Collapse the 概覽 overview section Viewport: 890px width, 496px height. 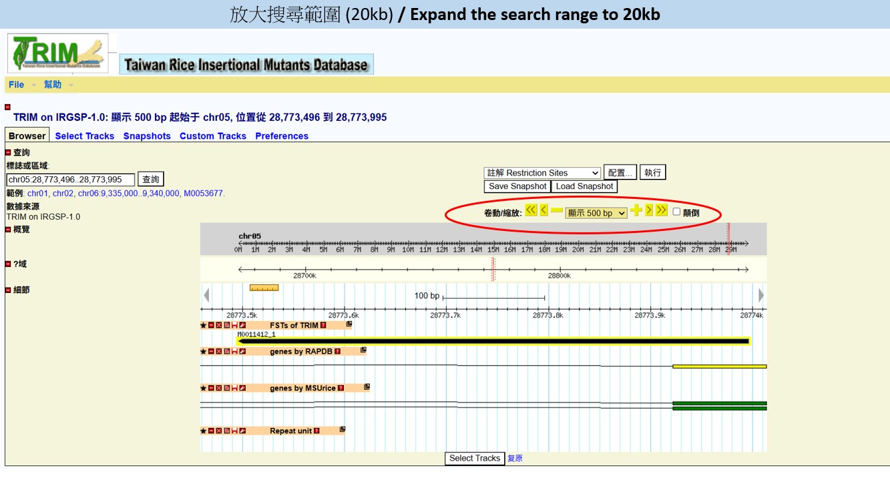click(9, 230)
